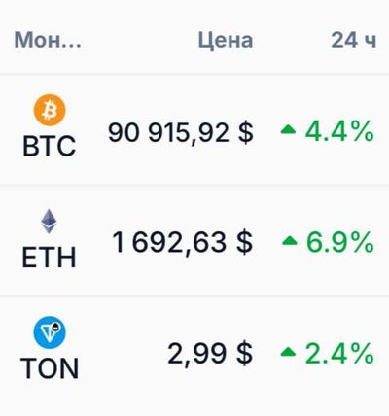
Task: Click the orange Bitcoin logo icon
Action: tap(50, 110)
